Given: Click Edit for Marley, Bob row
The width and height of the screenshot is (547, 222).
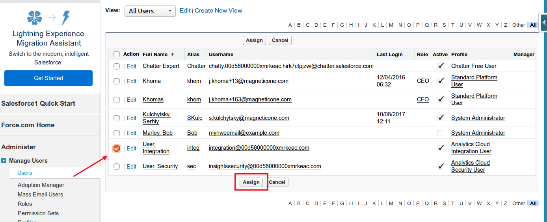Looking at the screenshot, I should click(132, 133).
